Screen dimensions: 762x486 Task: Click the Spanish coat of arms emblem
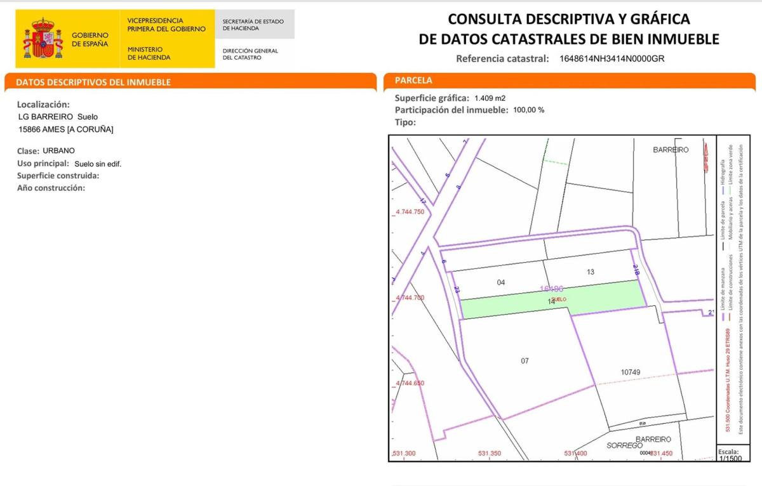tap(43, 39)
